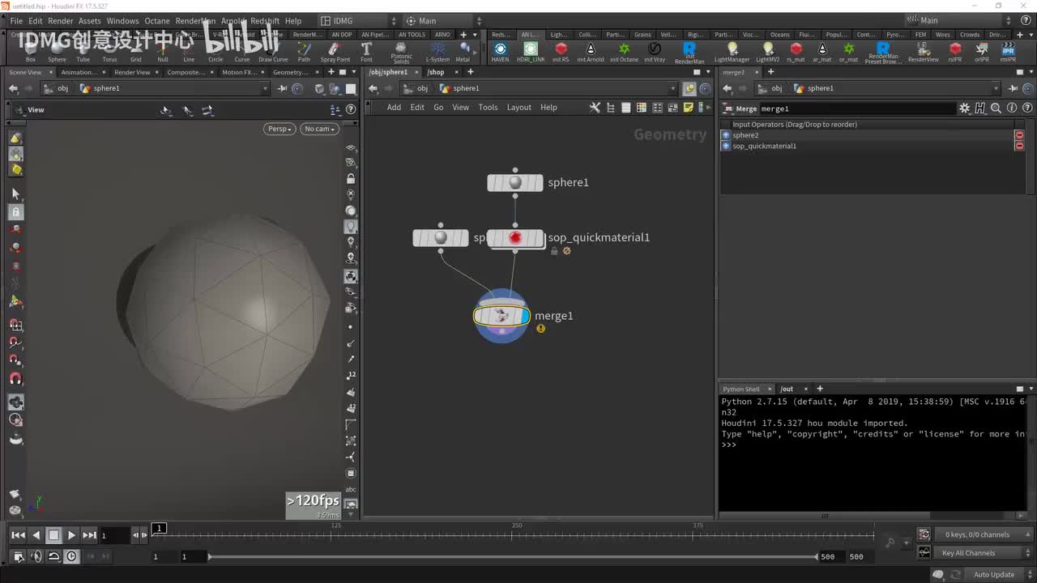1037x583 pixels.
Task: Open the No cam camera dropdown
Action: click(319, 129)
